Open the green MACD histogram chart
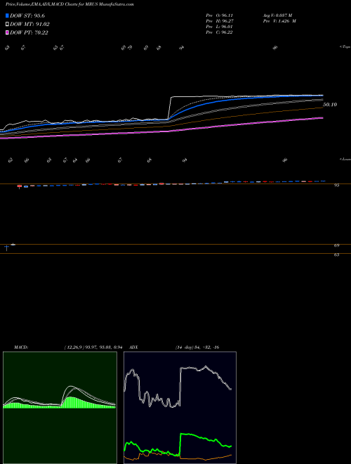The width and height of the screenshot is (351, 464). (x=60, y=408)
